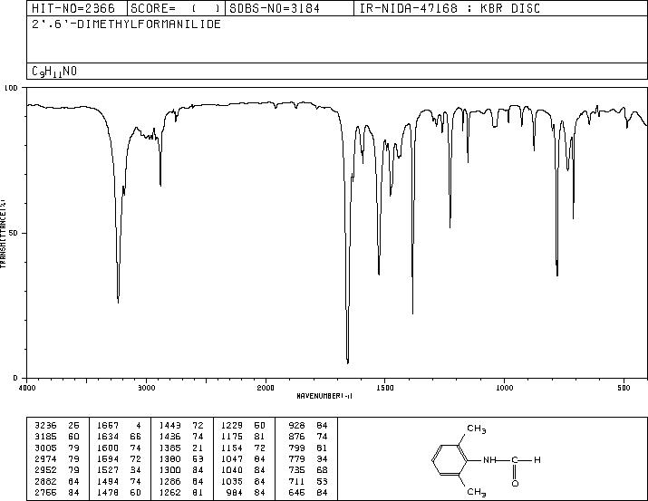Click the 779 entry in last column

coord(296,458)
